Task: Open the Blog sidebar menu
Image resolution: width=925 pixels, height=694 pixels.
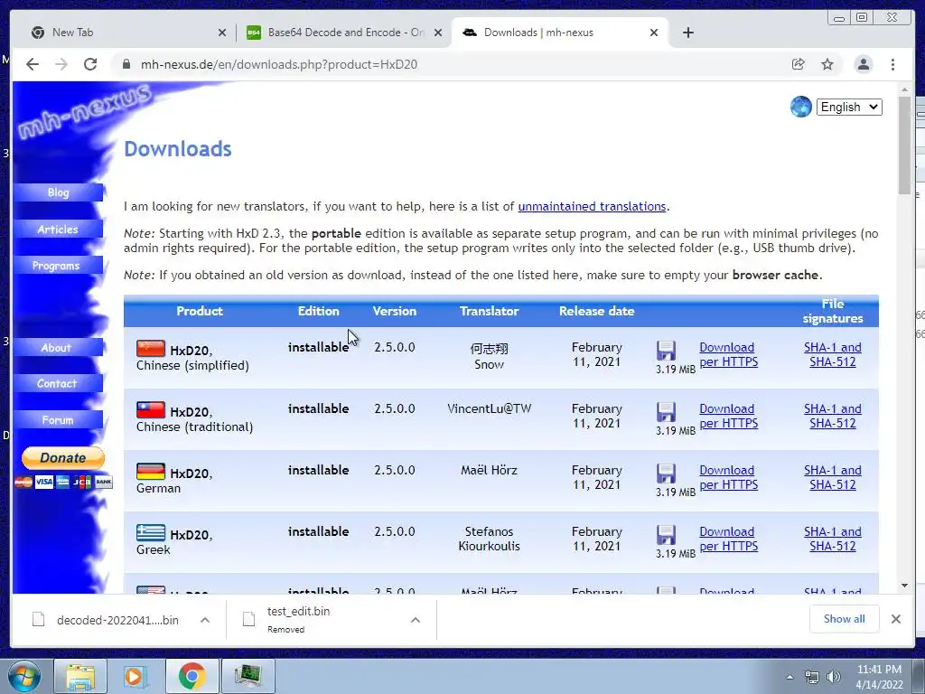Action: (x=58, y=192)
